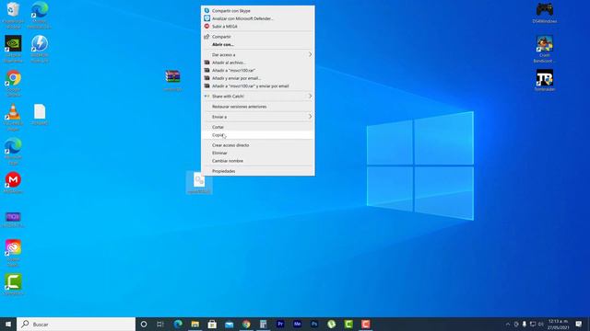This screenshot has height=331, width=590.
Task: Open the Mail app on the taskbar
Action: pos(230,325)
